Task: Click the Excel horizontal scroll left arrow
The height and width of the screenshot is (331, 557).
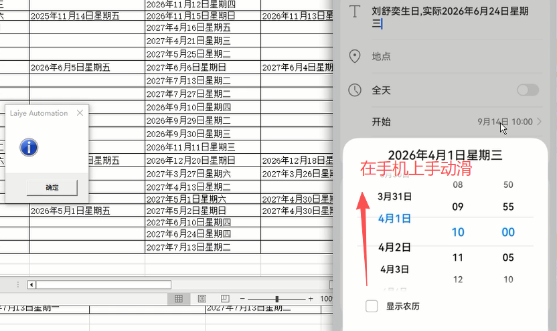Action: tap(31, 284)
